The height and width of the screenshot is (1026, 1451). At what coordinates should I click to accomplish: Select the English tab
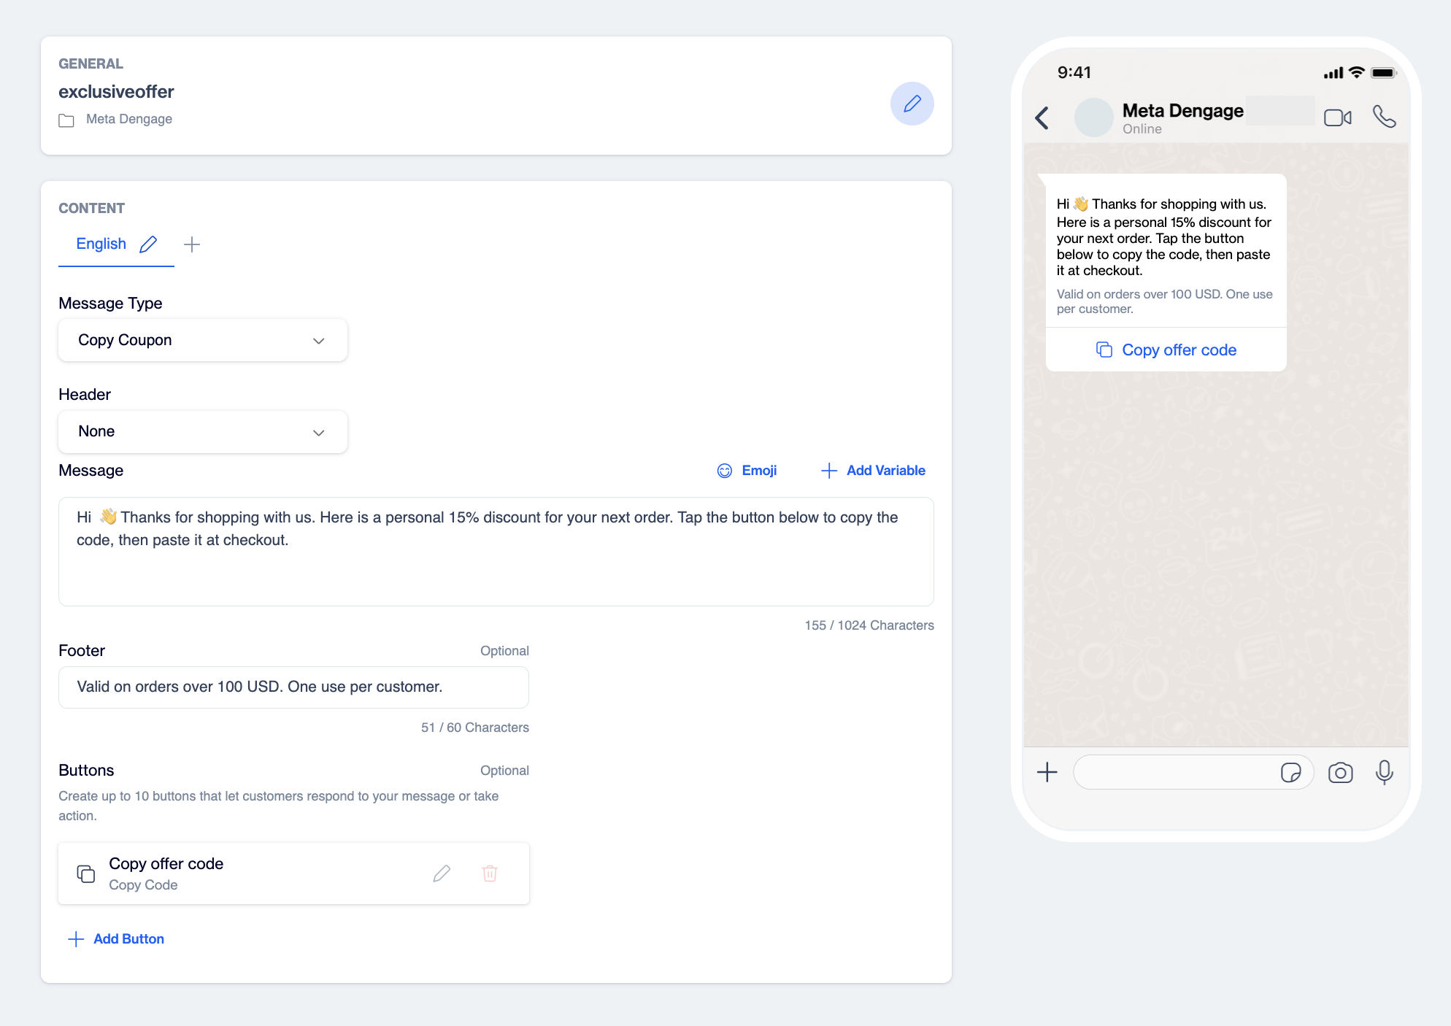coord(101,244)
